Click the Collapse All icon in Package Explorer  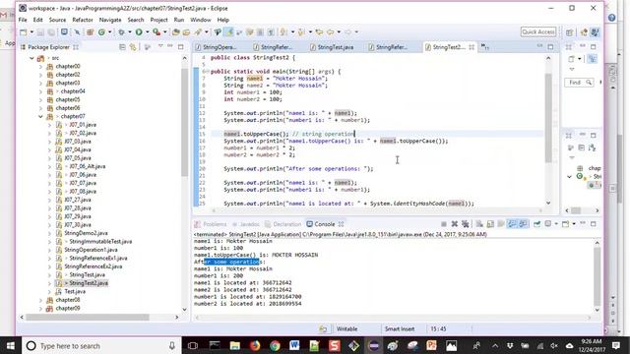point(122,47)
